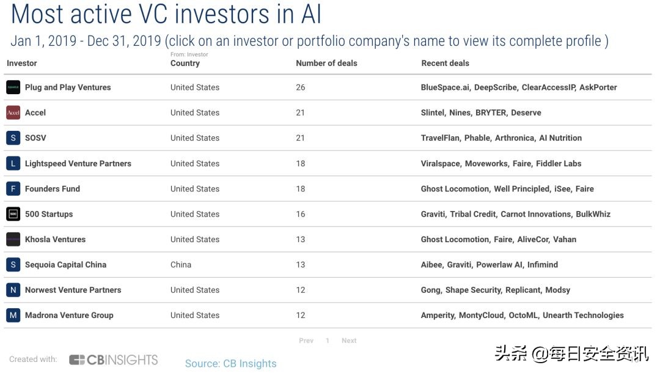Go to the Next page of results
Image resolution: width=660 pixels, height=373 pixels.
click(x=349, y=341)
